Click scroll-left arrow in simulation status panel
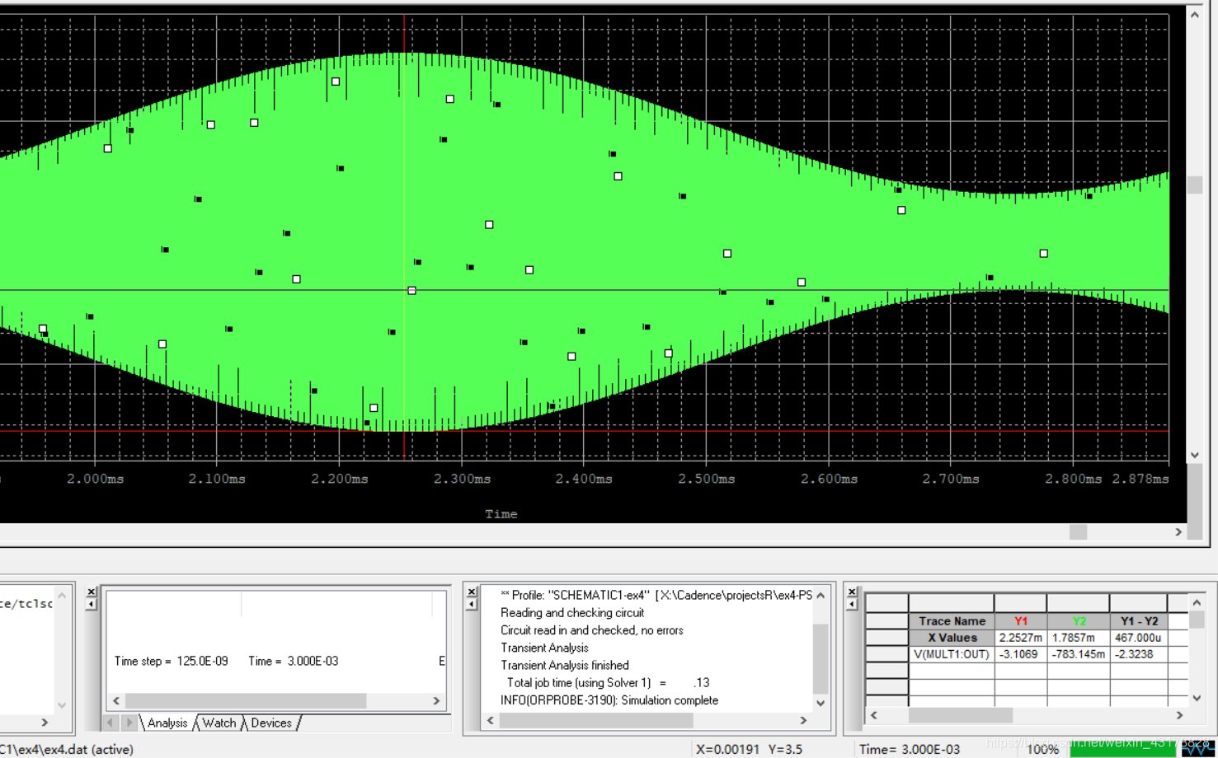The height and width of the screenshot is (758, 1218). [116, 700]
